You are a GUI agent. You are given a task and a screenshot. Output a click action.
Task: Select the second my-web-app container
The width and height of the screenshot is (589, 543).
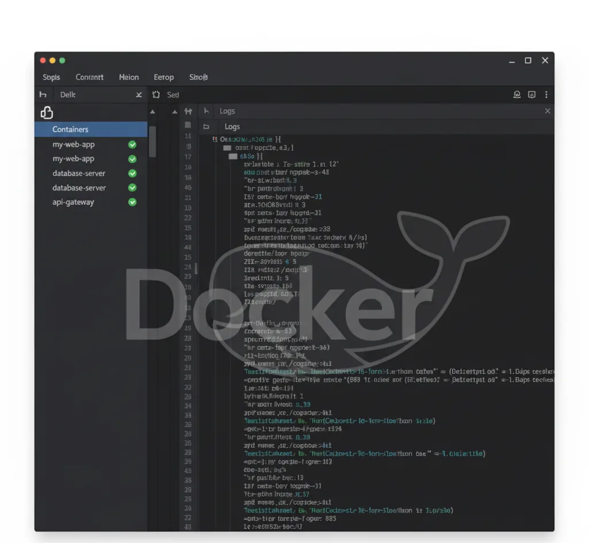click(x=74, y=159)
